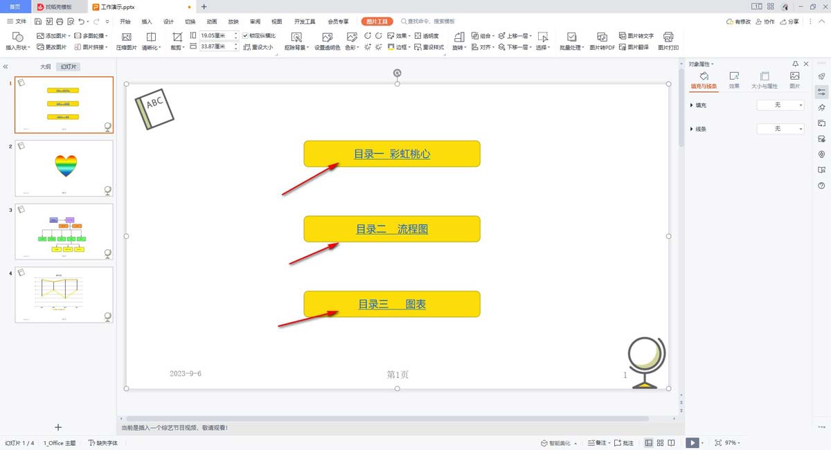Viewport: 831px width, 450px height.
Task: Switch to slide sorter view
Action: [661, 443]
